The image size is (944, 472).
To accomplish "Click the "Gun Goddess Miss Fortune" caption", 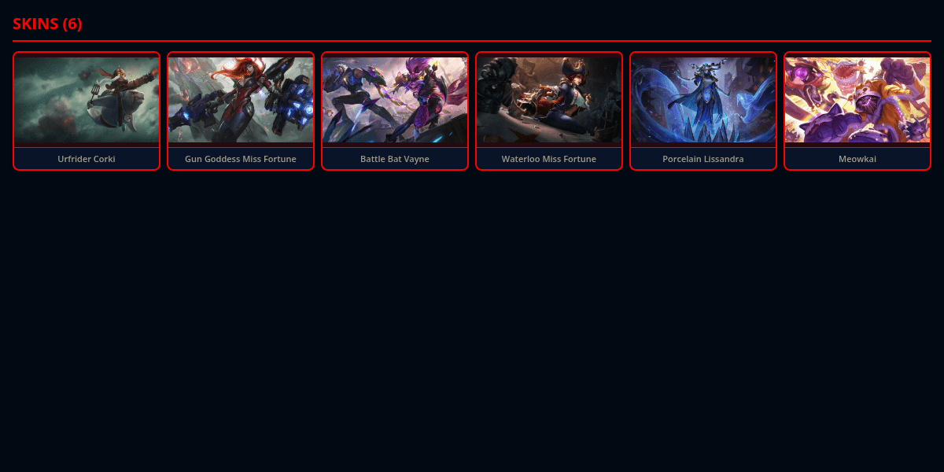I will tap(241, 159).
